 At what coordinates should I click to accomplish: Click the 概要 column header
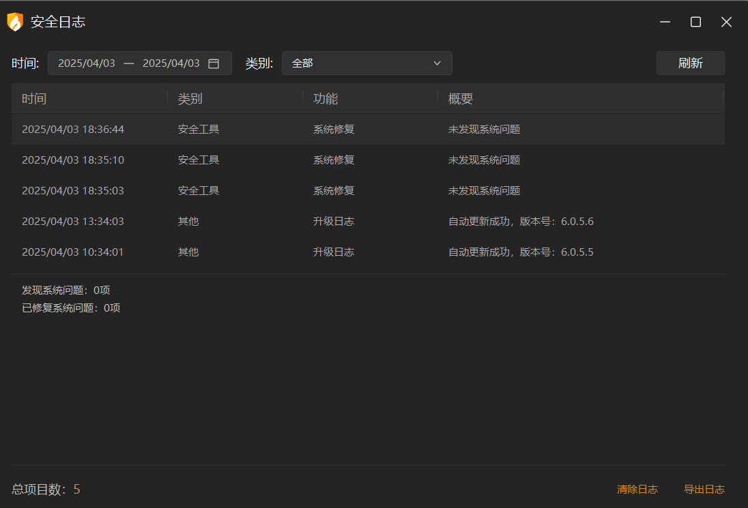pyautogui.click(x=457, y=98)
